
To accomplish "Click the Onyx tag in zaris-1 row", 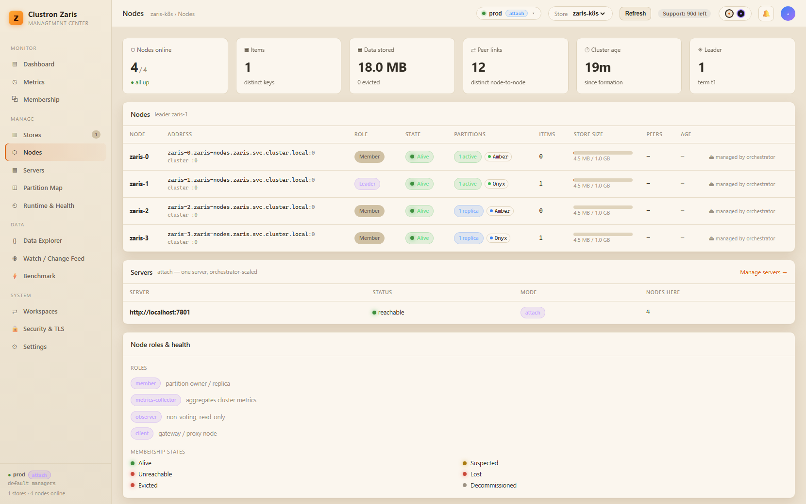I will click(497, 184).
